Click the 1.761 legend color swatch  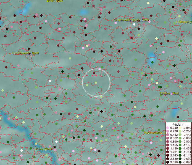coord(168,152)
